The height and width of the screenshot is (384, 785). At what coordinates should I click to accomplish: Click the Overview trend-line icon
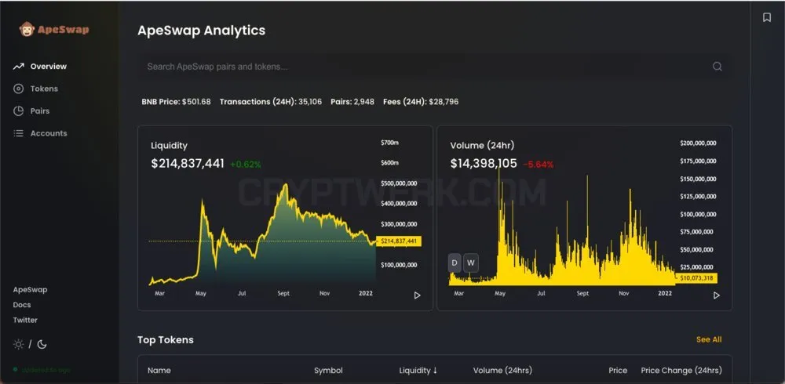(x=19, y=66)
